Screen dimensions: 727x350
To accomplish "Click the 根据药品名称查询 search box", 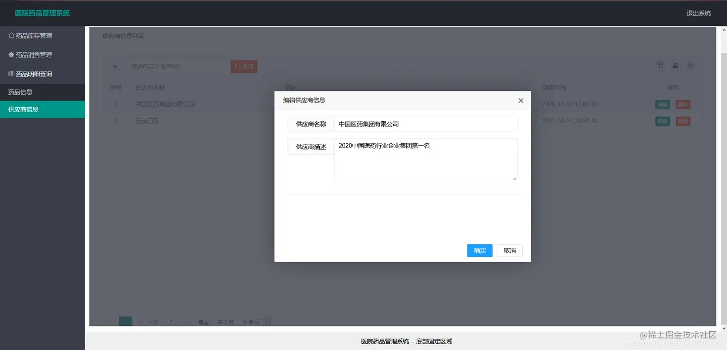I will click(x=177, y=67).
